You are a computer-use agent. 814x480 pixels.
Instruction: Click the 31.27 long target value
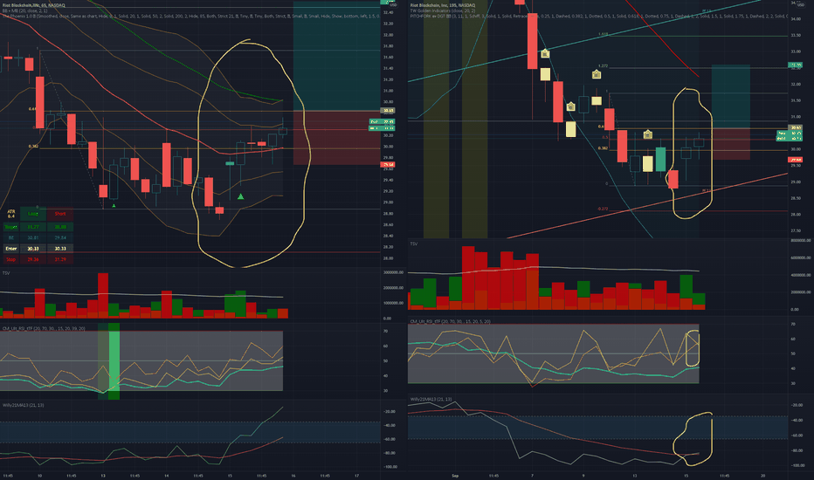[x=33, y=227]
